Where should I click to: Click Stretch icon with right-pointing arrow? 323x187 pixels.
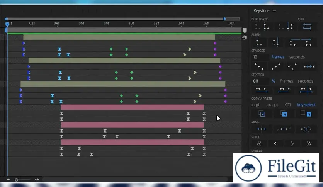262,90
